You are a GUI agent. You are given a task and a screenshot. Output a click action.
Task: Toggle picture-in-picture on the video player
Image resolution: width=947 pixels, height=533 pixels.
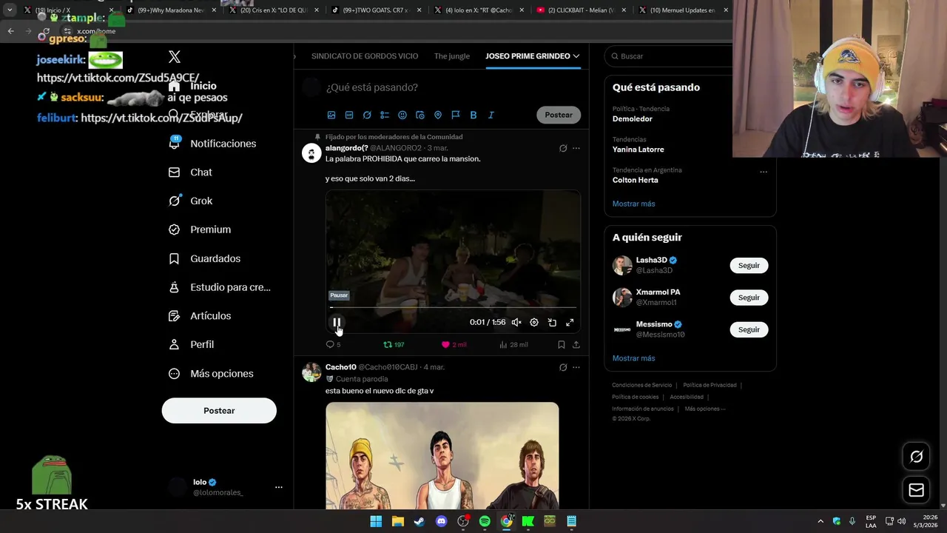552,322
